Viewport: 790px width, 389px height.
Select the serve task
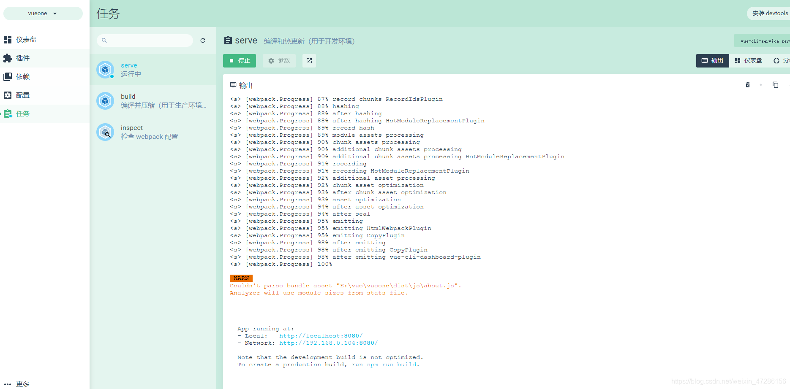153,70
